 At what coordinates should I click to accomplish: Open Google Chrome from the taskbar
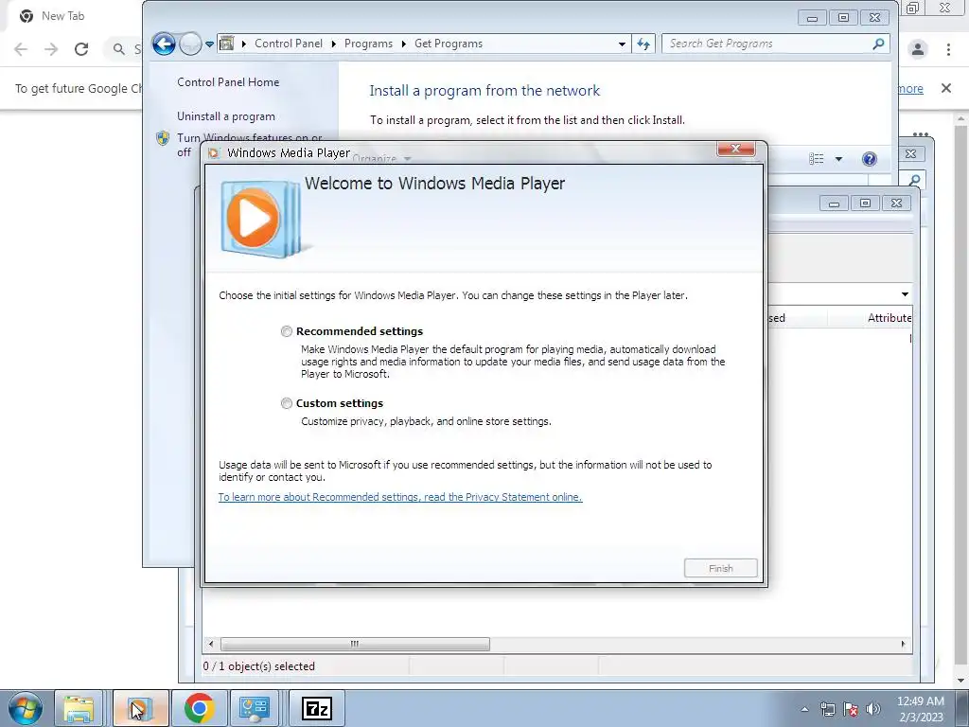tap(199, 708)
